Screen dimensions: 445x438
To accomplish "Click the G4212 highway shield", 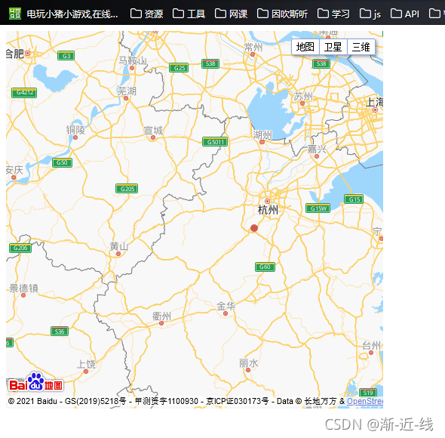I will click(24, 93).
